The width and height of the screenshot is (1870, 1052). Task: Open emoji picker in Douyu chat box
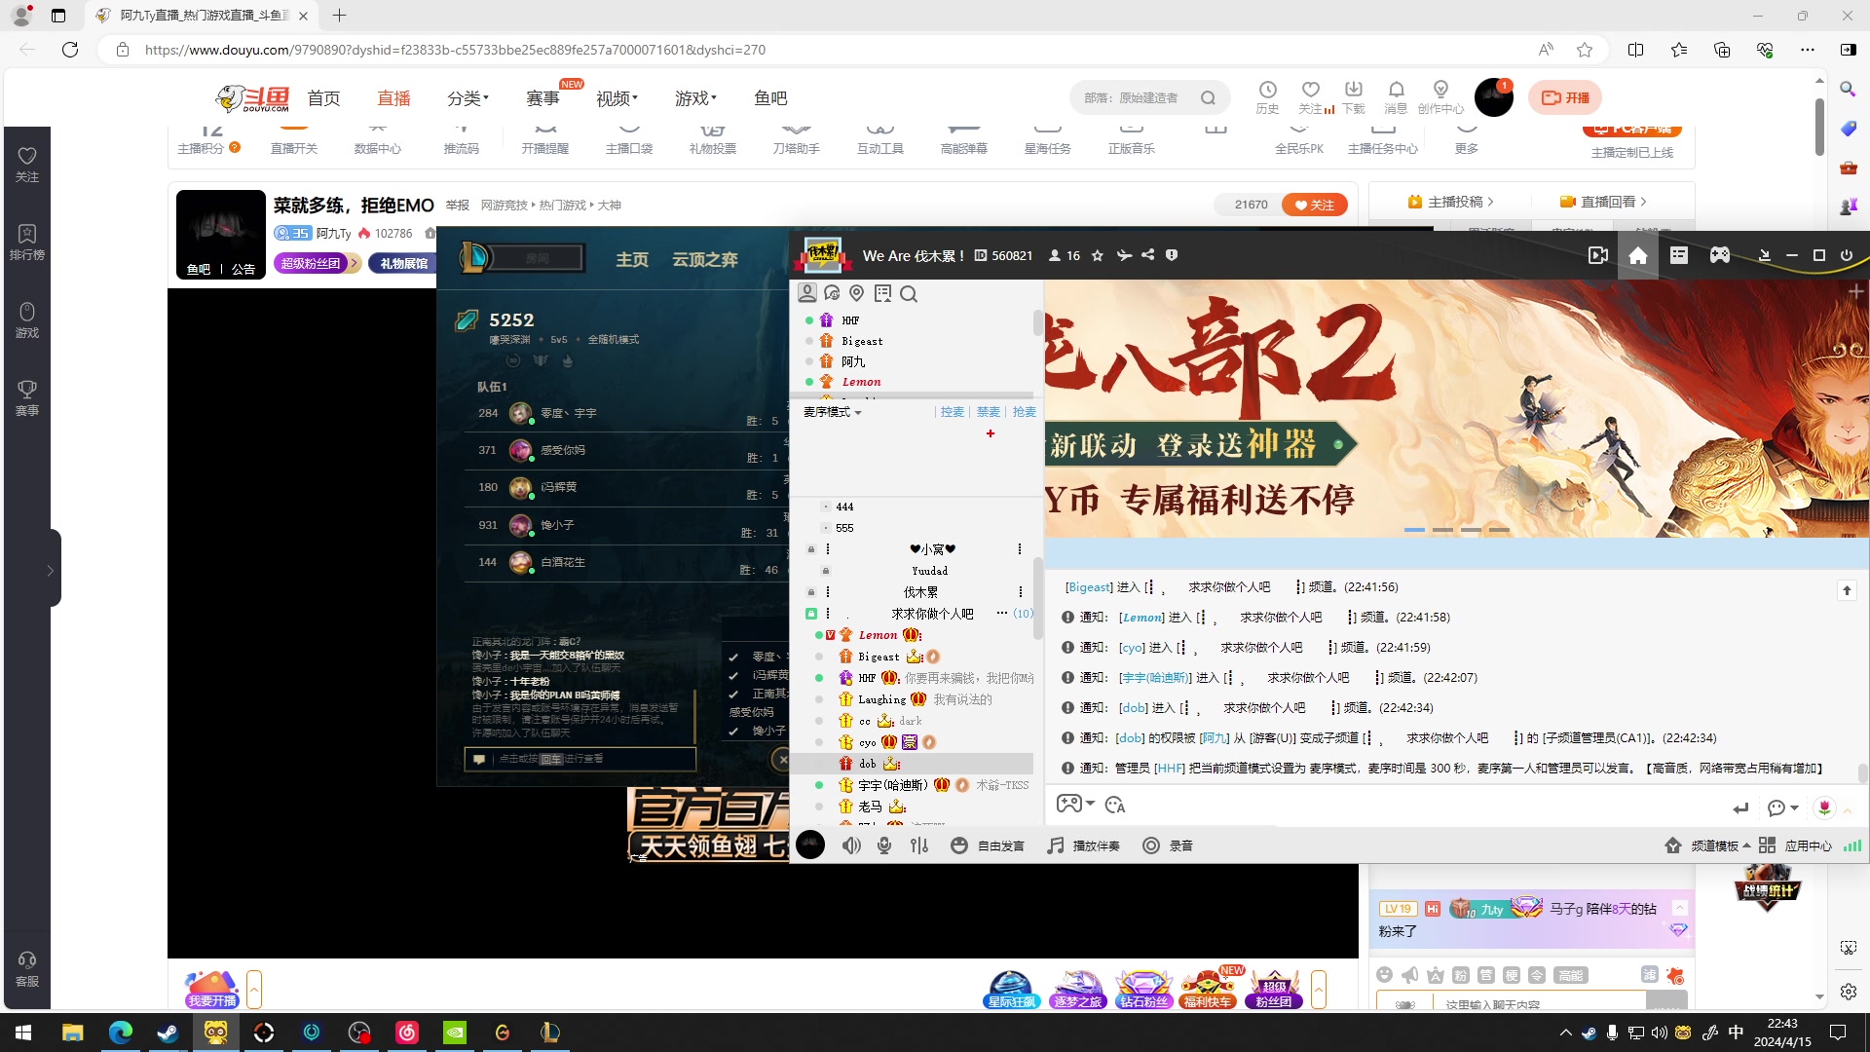click(1384, 975)
